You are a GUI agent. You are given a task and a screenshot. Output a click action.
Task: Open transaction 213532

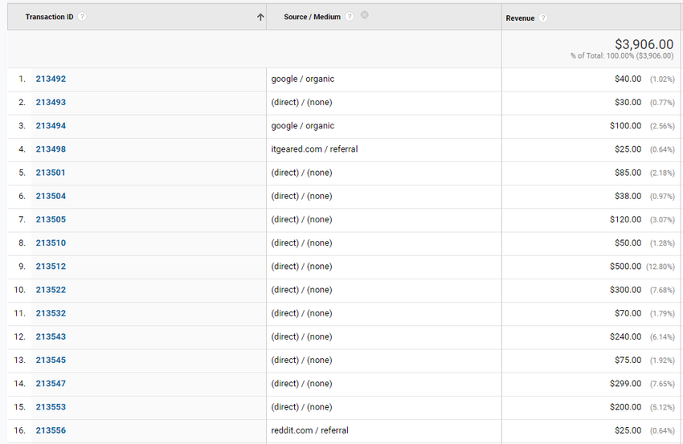[x=51, y=313]
